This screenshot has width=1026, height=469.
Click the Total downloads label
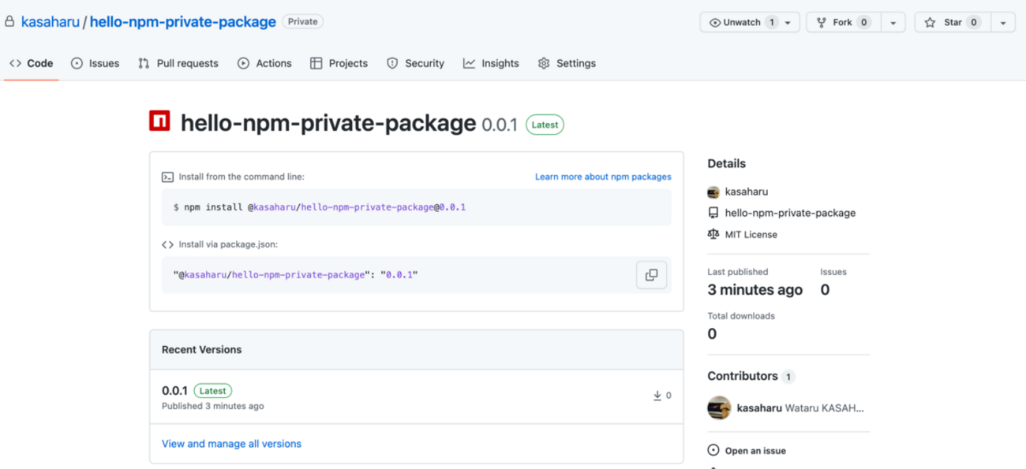741,316
